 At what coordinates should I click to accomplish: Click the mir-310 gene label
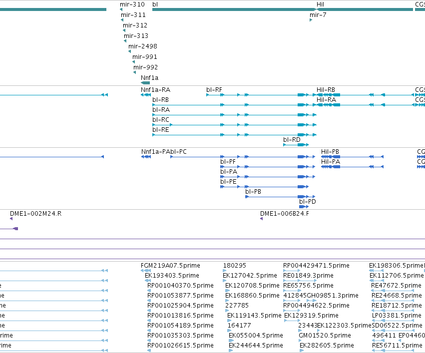click(x=132, y=4)
